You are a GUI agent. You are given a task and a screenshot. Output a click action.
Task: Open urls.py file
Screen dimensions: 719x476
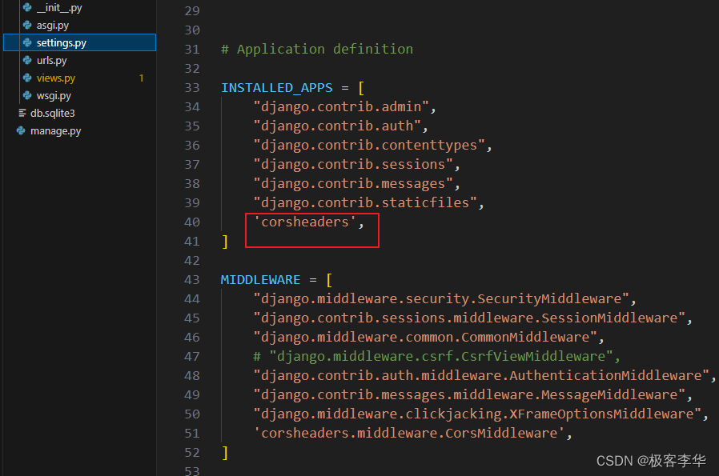(51, 60)
